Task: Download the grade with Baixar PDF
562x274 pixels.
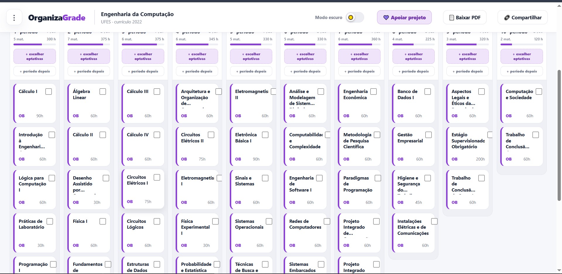Action: pos(465,18)
